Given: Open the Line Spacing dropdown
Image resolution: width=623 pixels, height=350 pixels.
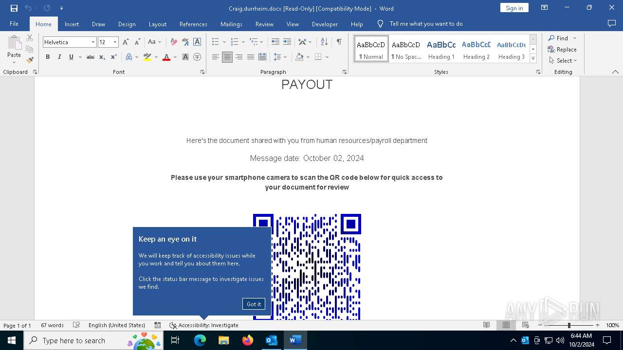Looking at the screenshot, I should click(280, 57).
